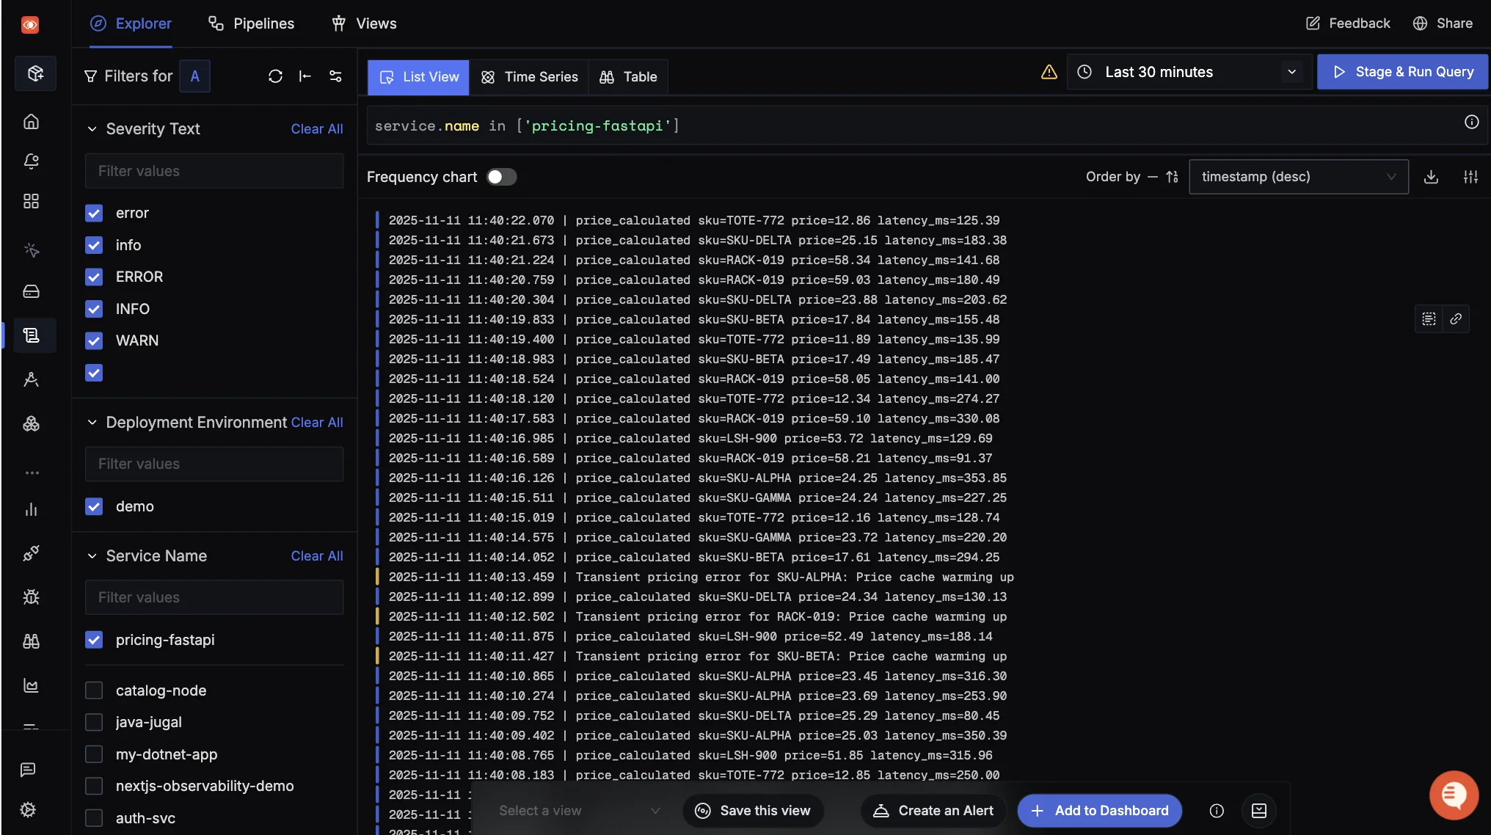Click the Deployment Environment filter values field
The image size is (1491, 835).
(x=214, y=464)
